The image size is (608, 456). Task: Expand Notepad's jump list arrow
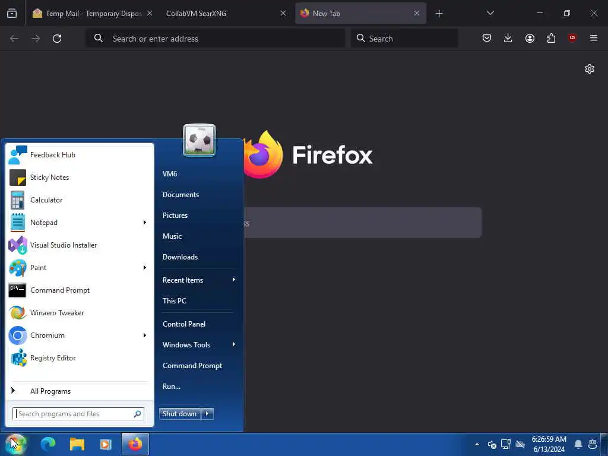tap(145, 223)
